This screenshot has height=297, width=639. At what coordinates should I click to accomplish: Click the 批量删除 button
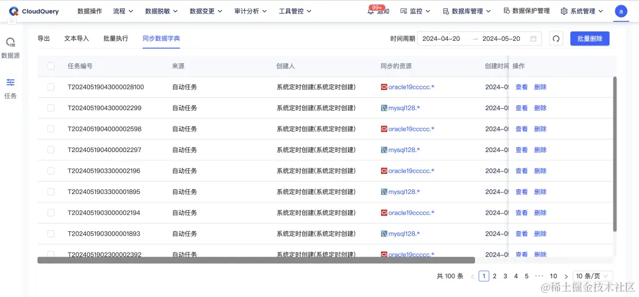pos(590,38)
